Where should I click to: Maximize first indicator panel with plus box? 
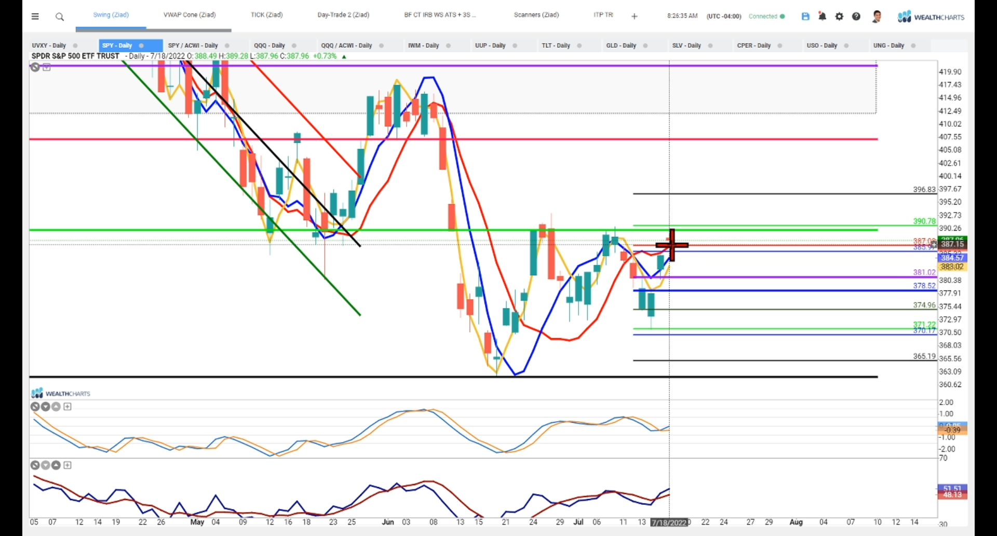(68, 407)
